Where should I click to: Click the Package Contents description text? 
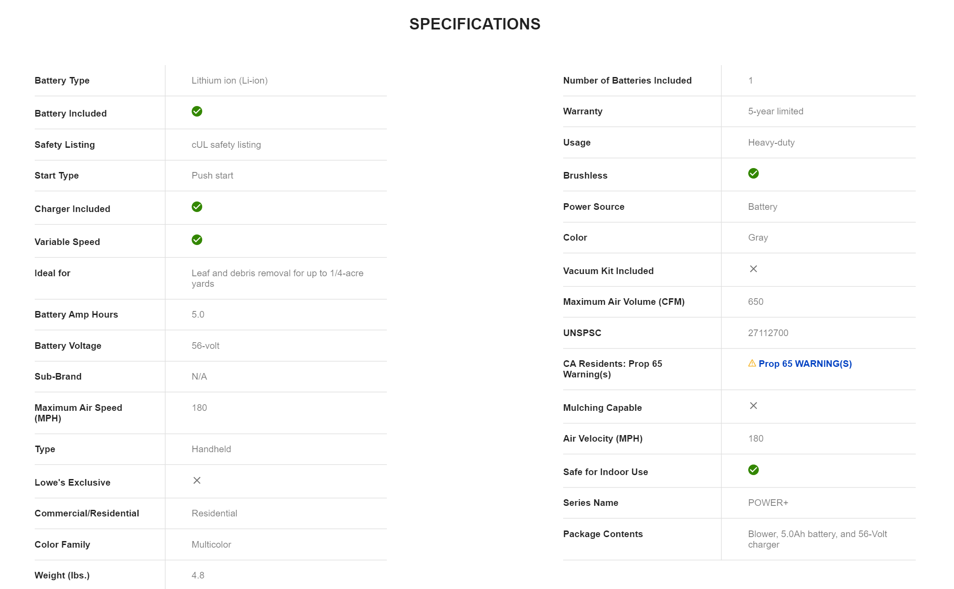(x=817, y=539)
